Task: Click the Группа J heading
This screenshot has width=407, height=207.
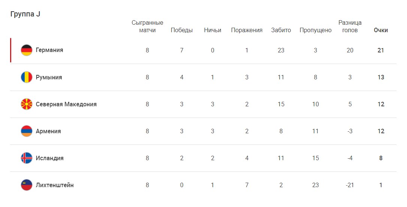Action: tap(25, 14)
